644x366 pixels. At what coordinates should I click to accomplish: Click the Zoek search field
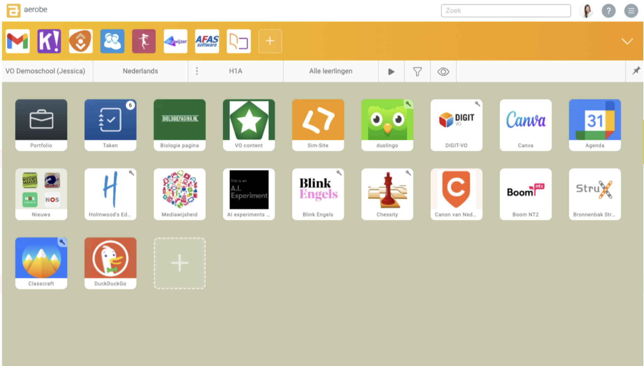point(505,11)
